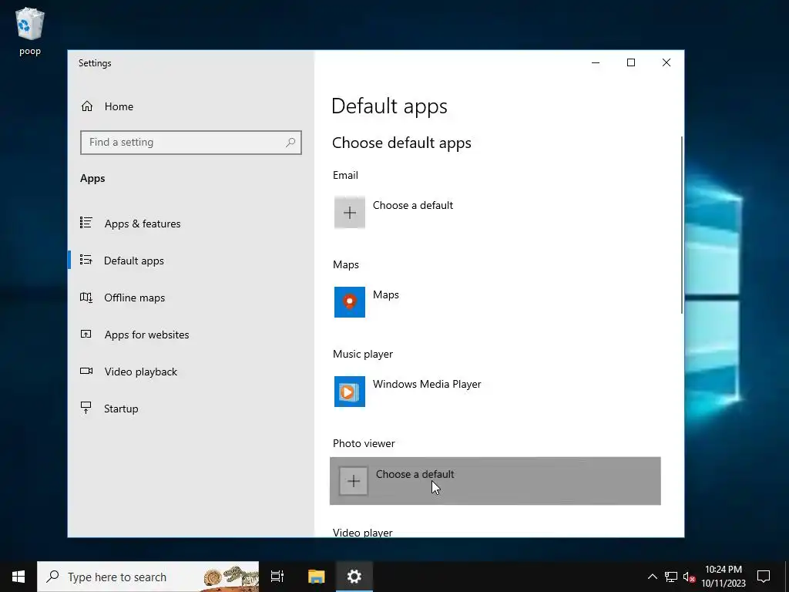Click the Settings gear on the taskbar
The width and height of the screenshot is (789, 592).
pos(354,577)
